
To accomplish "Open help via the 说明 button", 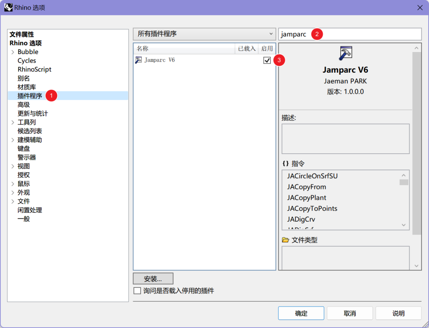I will (398, 313).
